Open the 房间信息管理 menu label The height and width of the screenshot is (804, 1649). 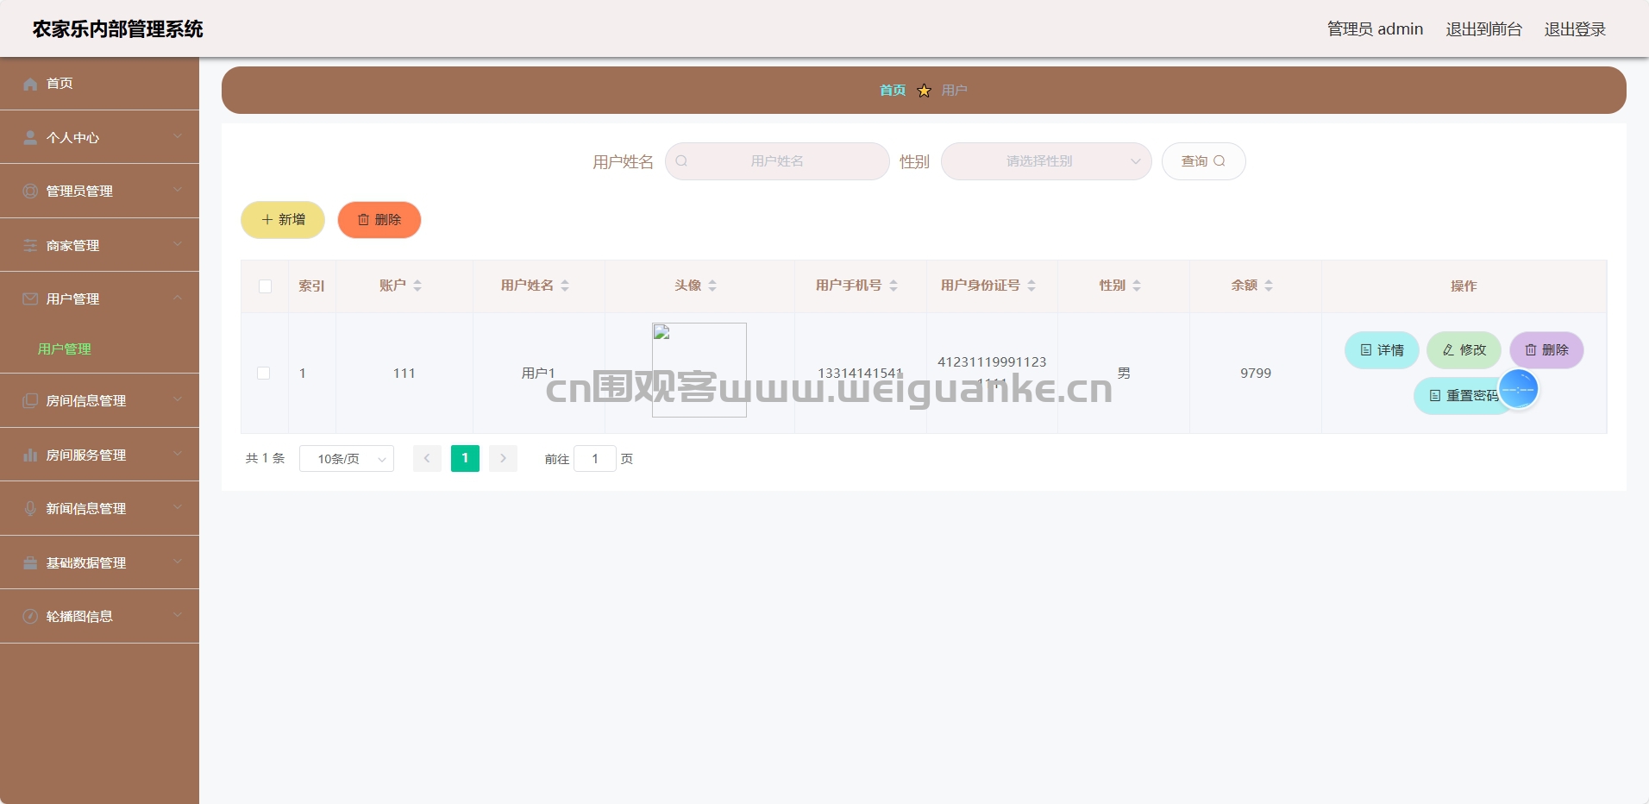coord(86,401)
